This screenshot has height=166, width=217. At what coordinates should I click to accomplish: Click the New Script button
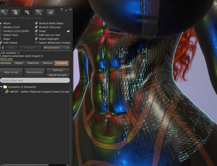11,72
